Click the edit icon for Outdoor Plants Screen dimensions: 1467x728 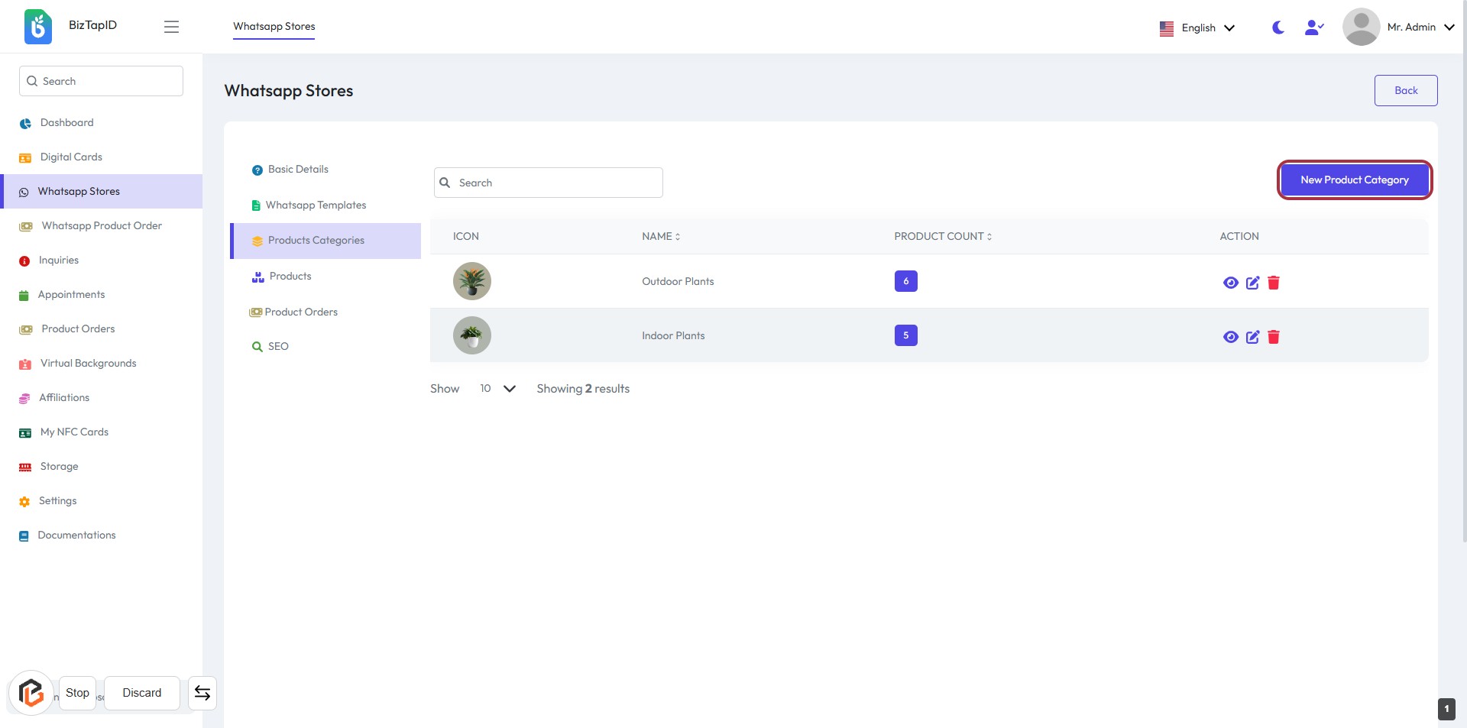[1252, 283]
